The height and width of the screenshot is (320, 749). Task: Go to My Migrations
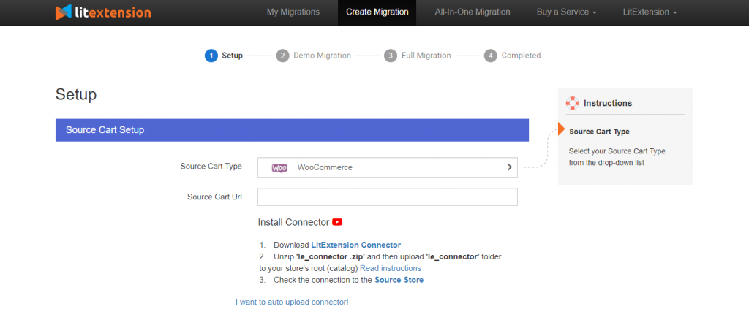(x=293, y=12)
